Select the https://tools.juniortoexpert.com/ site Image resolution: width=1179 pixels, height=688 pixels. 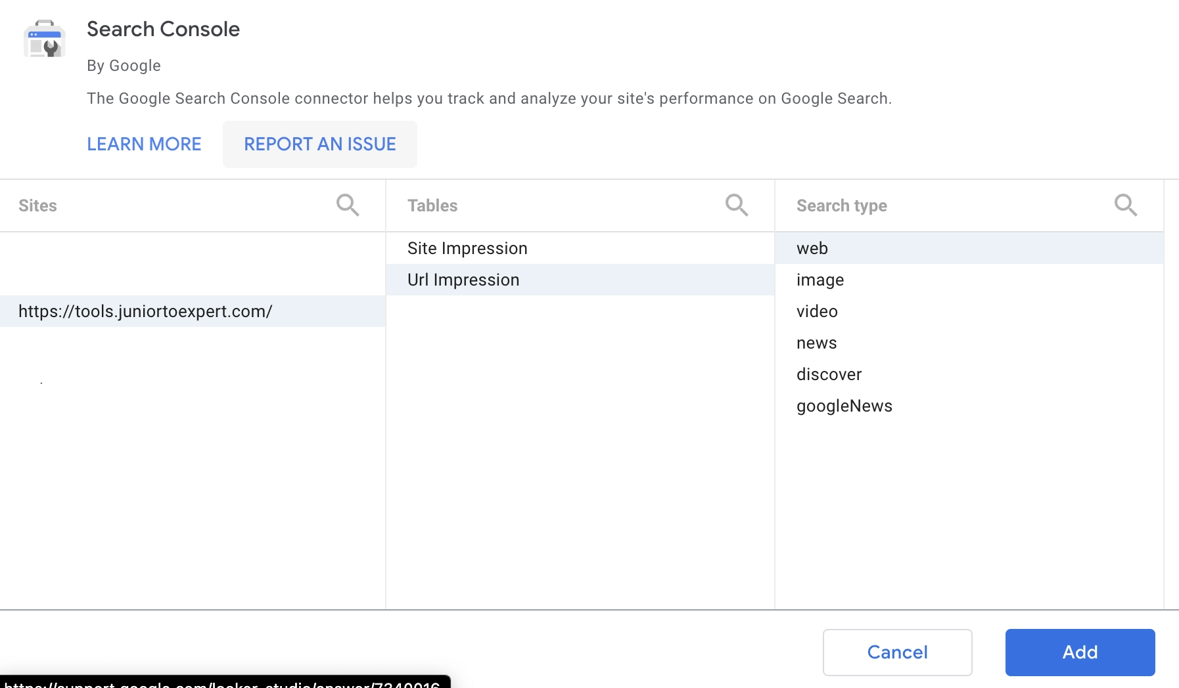[193, 311]
